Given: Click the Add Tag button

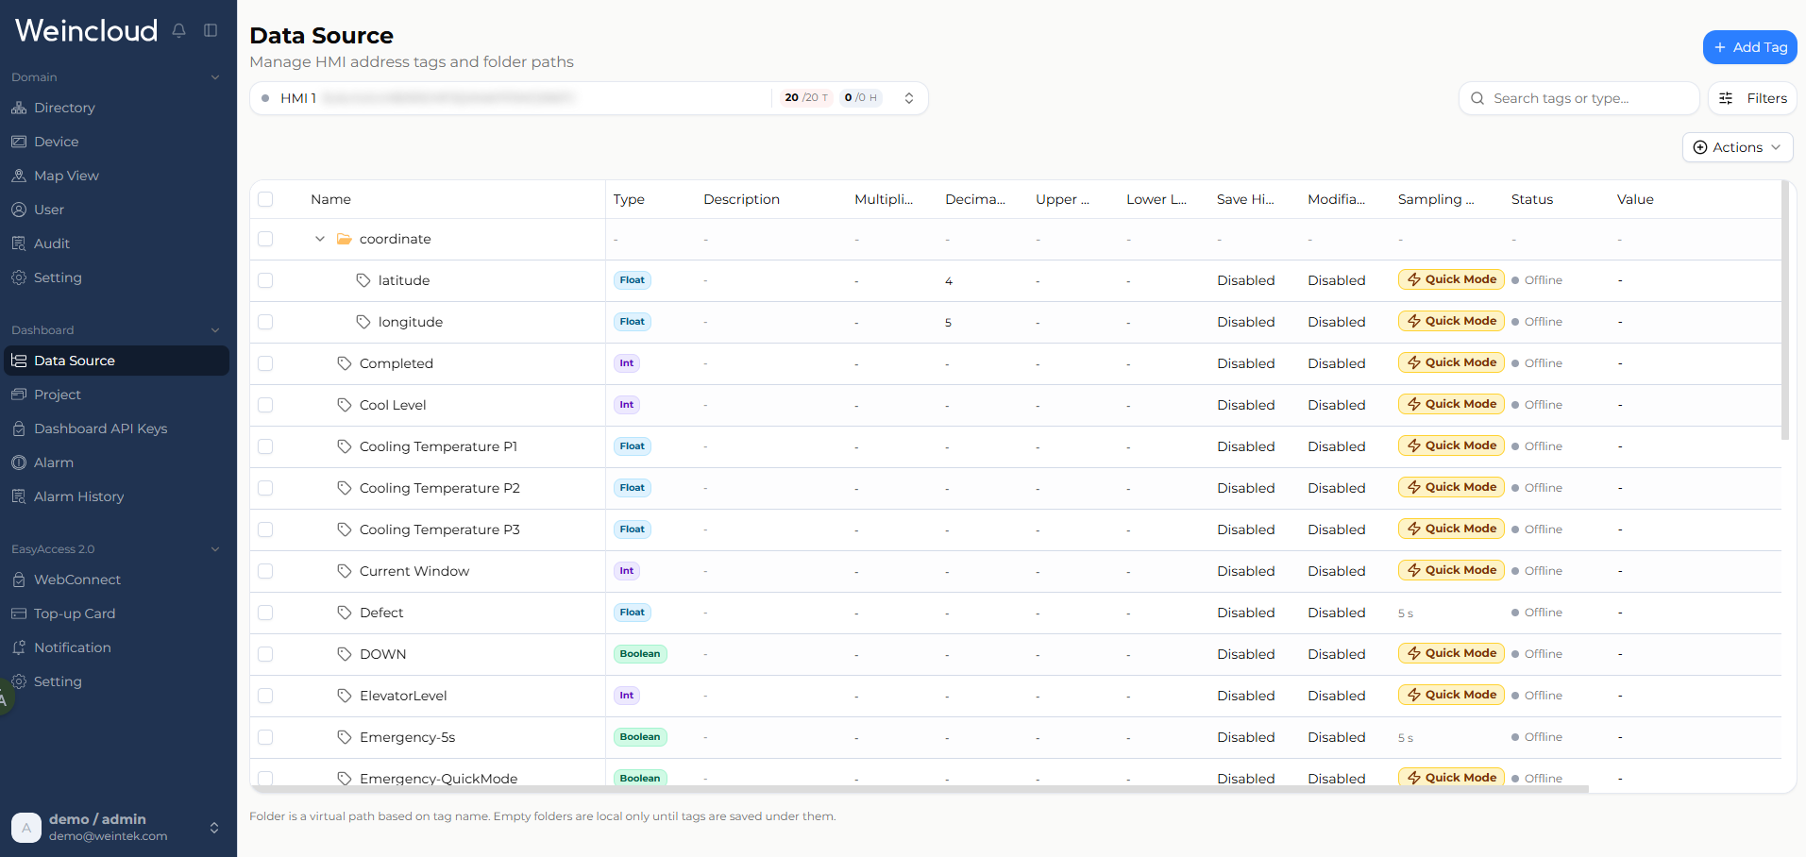Looking at the screenshot, I should point(1749,47).
